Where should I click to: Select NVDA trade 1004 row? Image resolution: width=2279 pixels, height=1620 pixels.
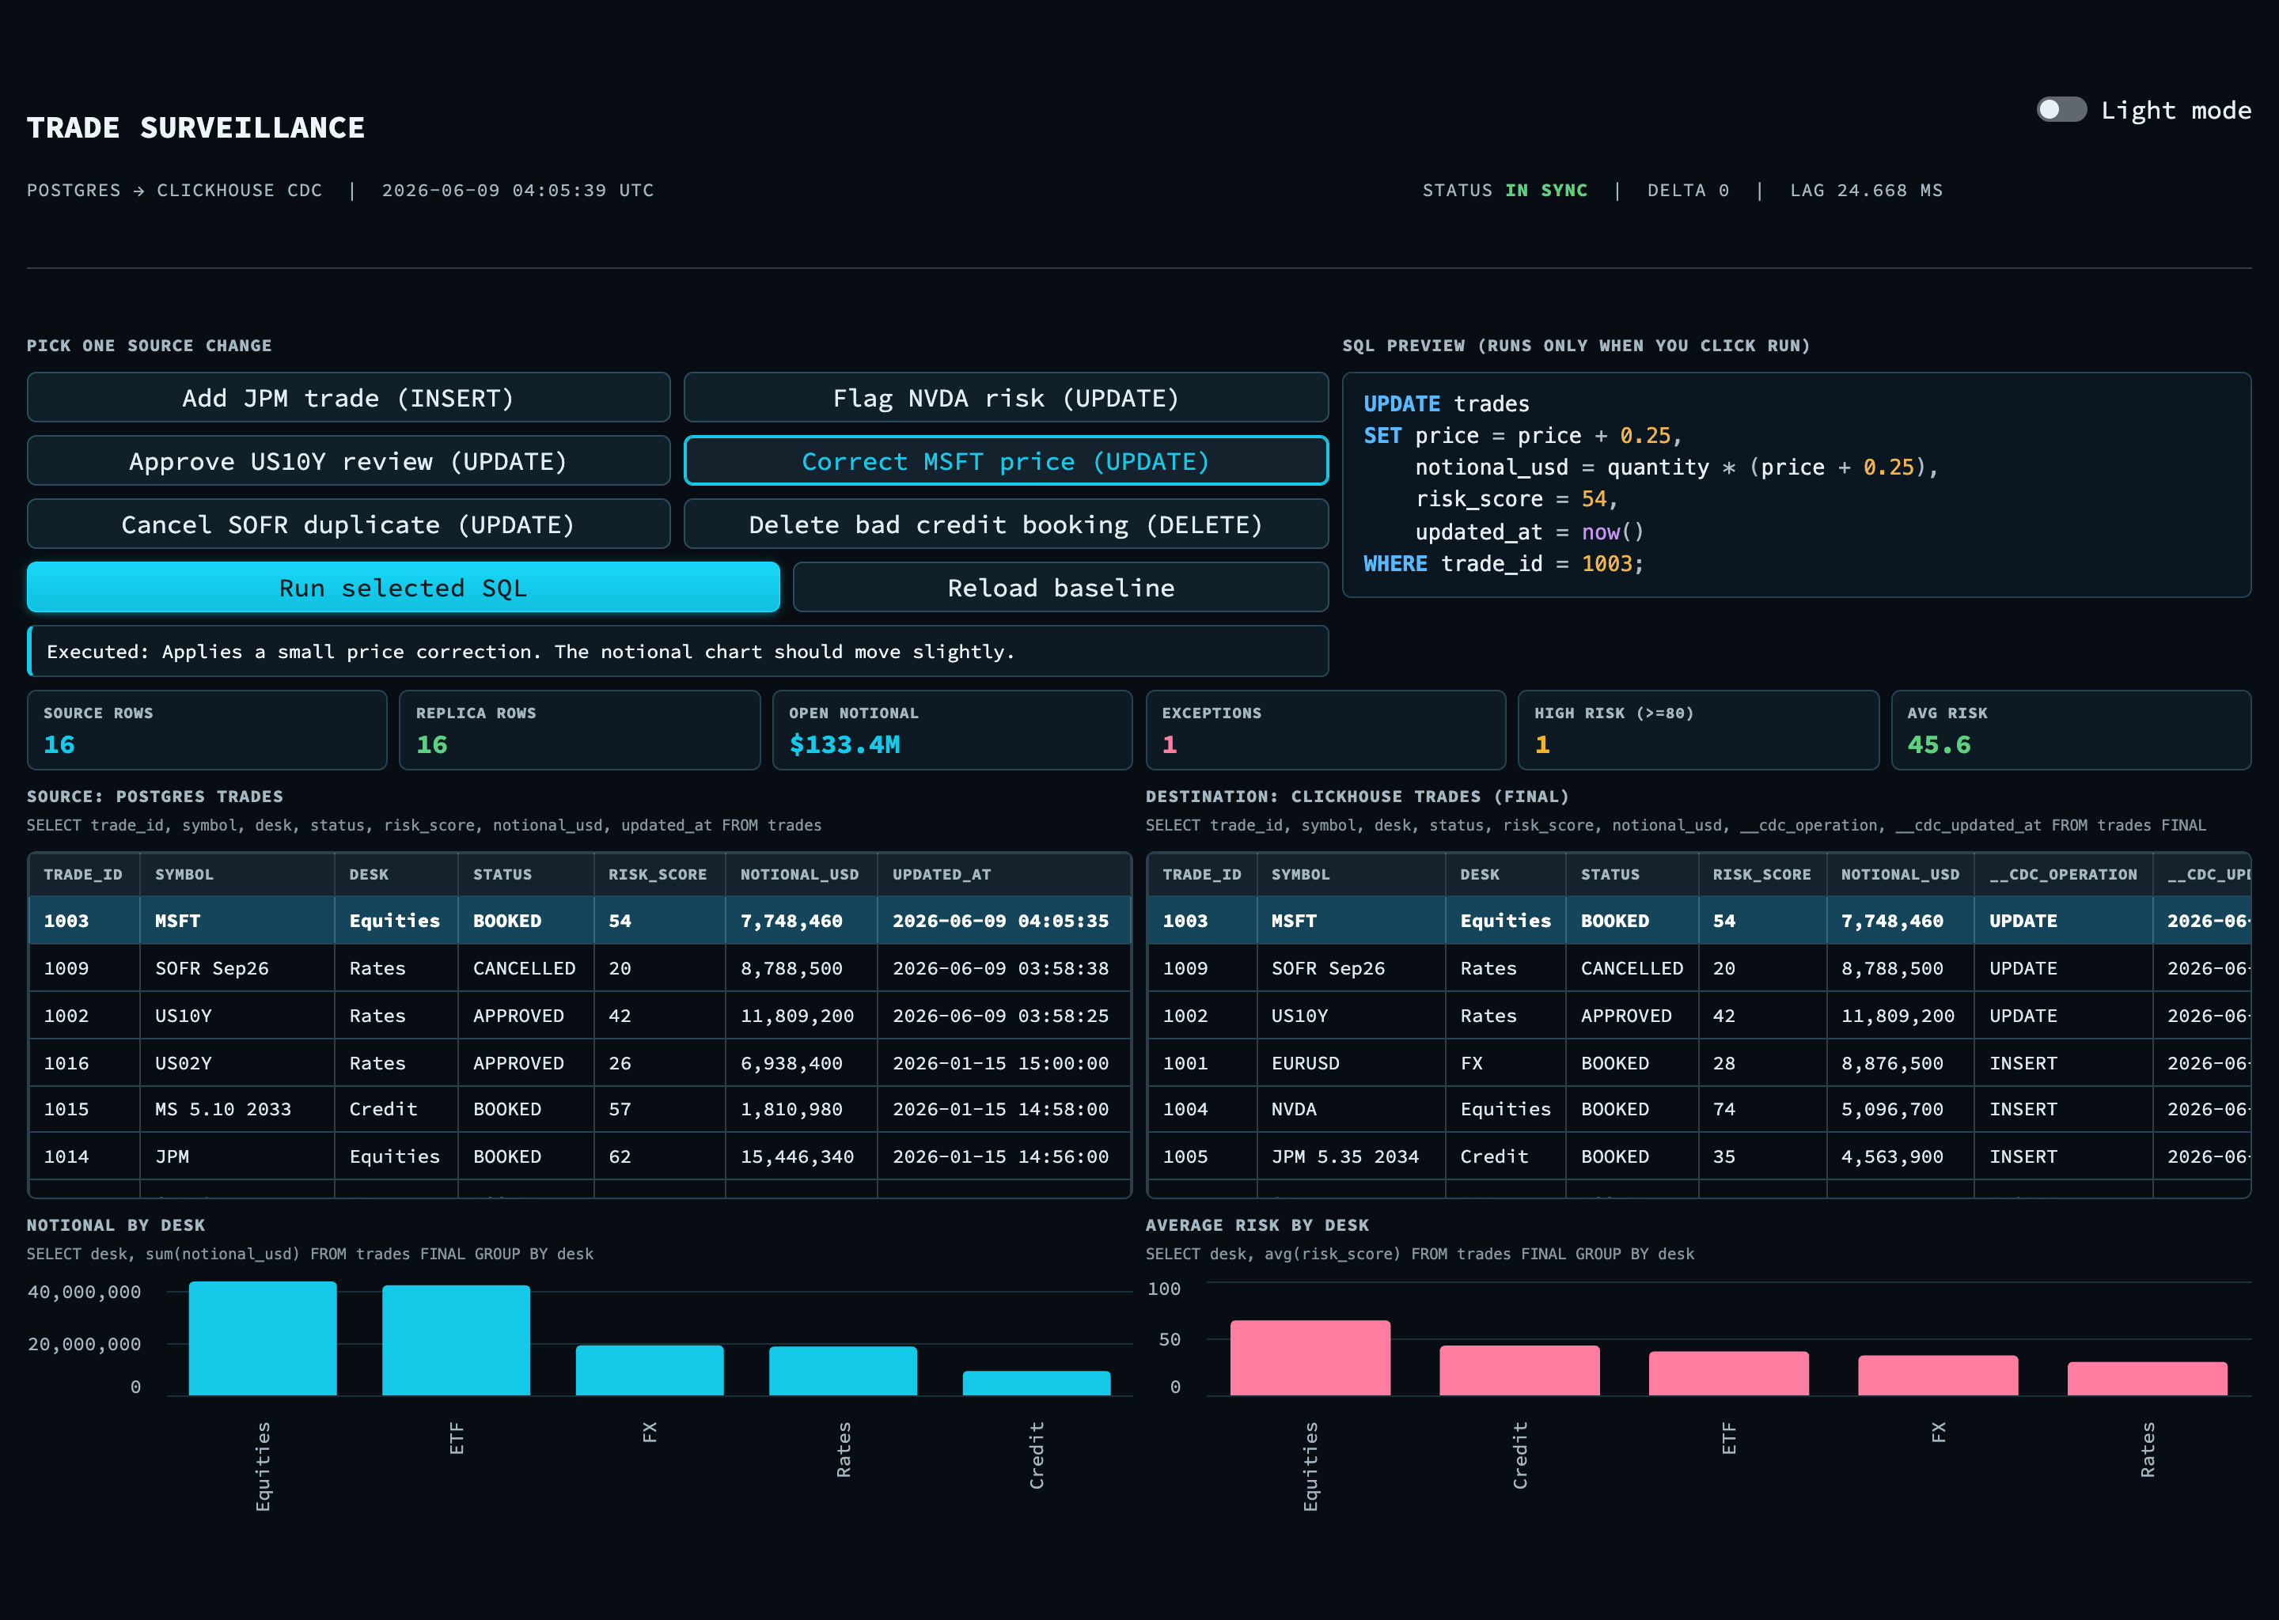1699,1109
